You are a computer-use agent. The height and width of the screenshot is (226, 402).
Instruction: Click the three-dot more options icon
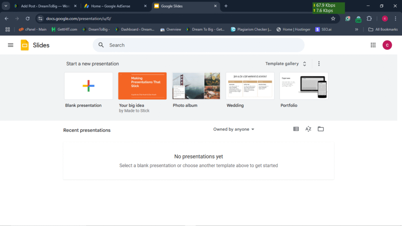coord(319,64)
